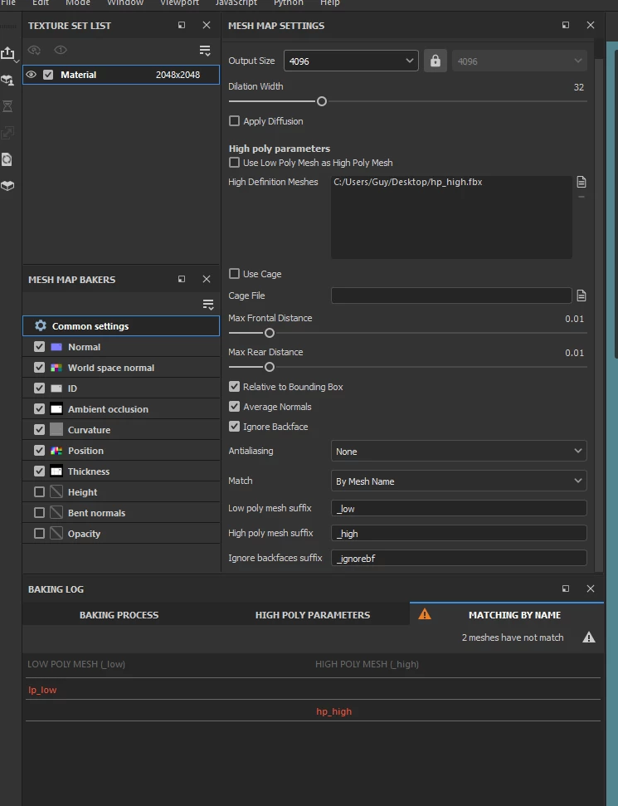Screen dimensions: 618x806
Task: Uncheck the Material texture set checkbox
Action: [48, 75]
